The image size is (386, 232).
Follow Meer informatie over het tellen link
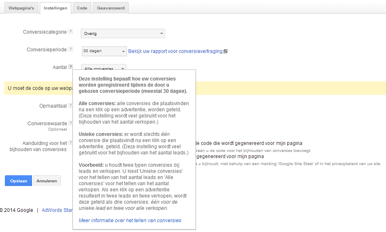pyautogui.click(x=130, y=221)
